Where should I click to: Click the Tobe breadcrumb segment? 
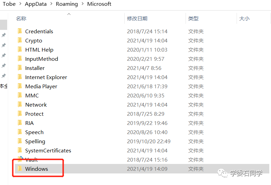9,4
